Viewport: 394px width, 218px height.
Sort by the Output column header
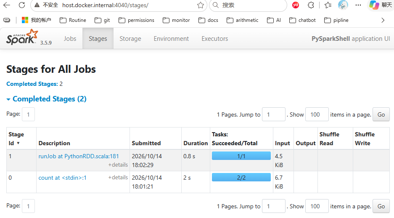tap(306, 143)
